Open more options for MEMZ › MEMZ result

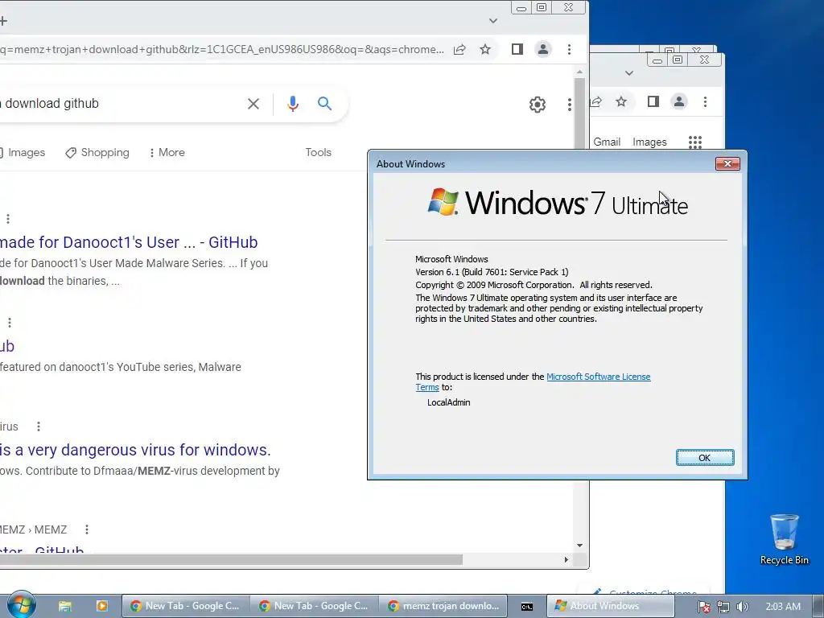point(87,529)
